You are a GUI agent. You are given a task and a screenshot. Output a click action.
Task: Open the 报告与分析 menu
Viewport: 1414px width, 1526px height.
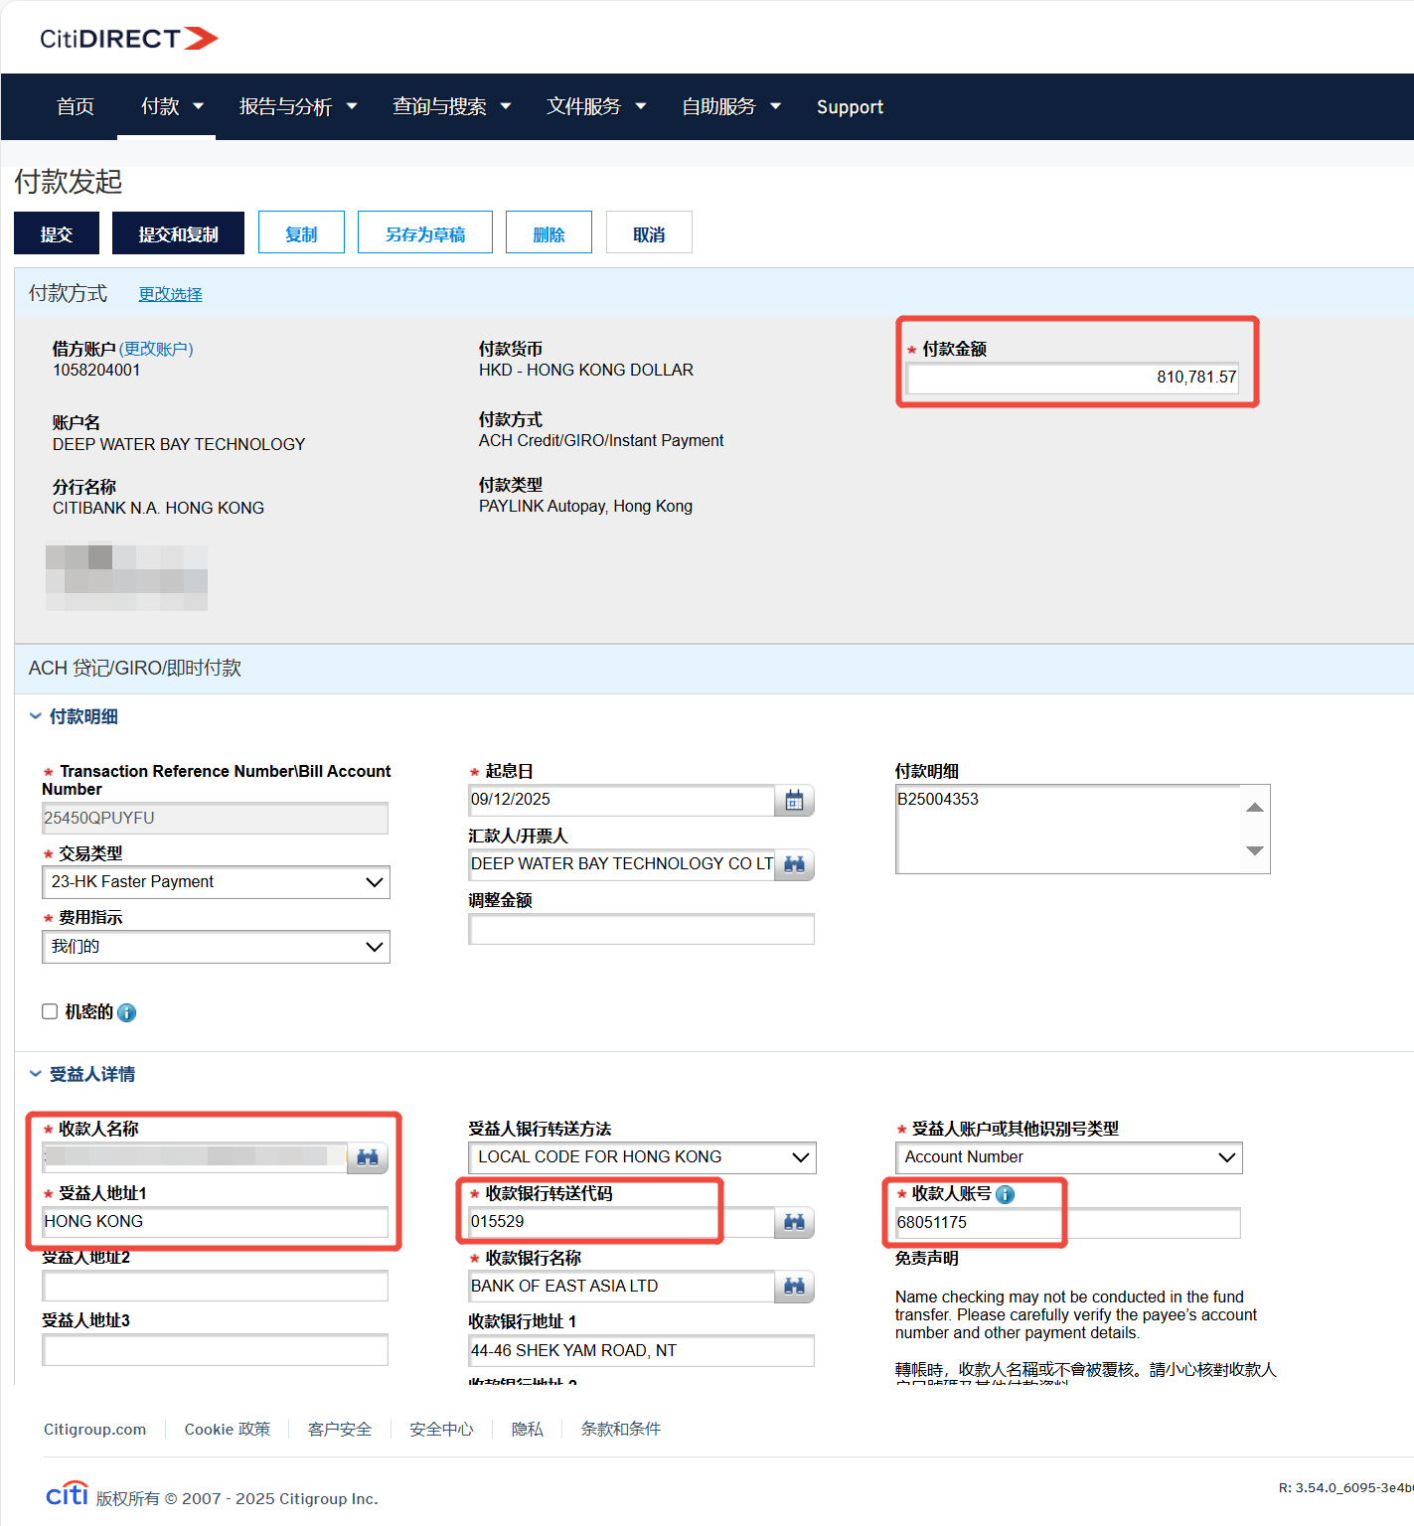click(x=298, y=106)
